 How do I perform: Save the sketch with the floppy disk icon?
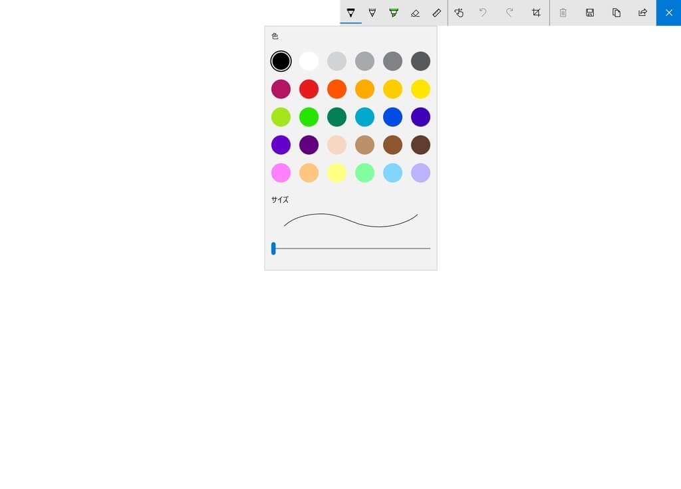tap(589, 13)
